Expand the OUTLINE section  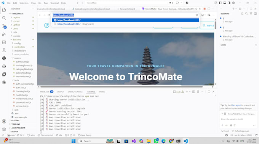[15, 121]
